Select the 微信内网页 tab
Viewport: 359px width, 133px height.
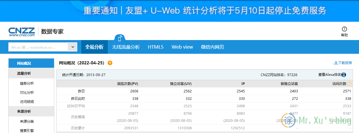point(213,47)
